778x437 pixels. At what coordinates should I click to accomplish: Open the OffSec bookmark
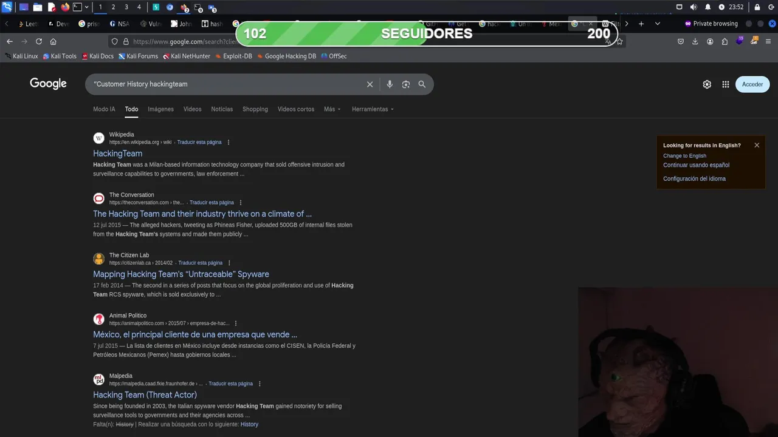[334, 56]
